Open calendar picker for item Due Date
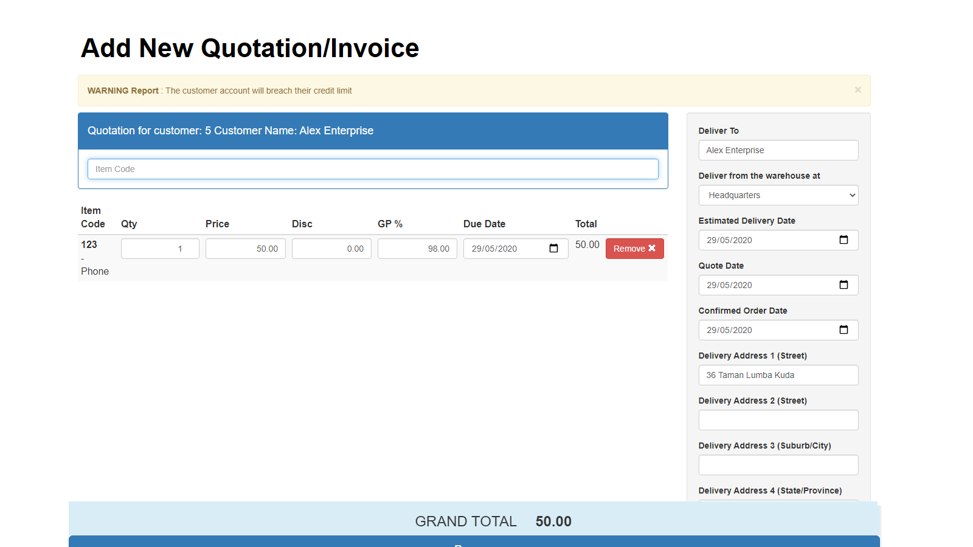 tap(553, 249)
